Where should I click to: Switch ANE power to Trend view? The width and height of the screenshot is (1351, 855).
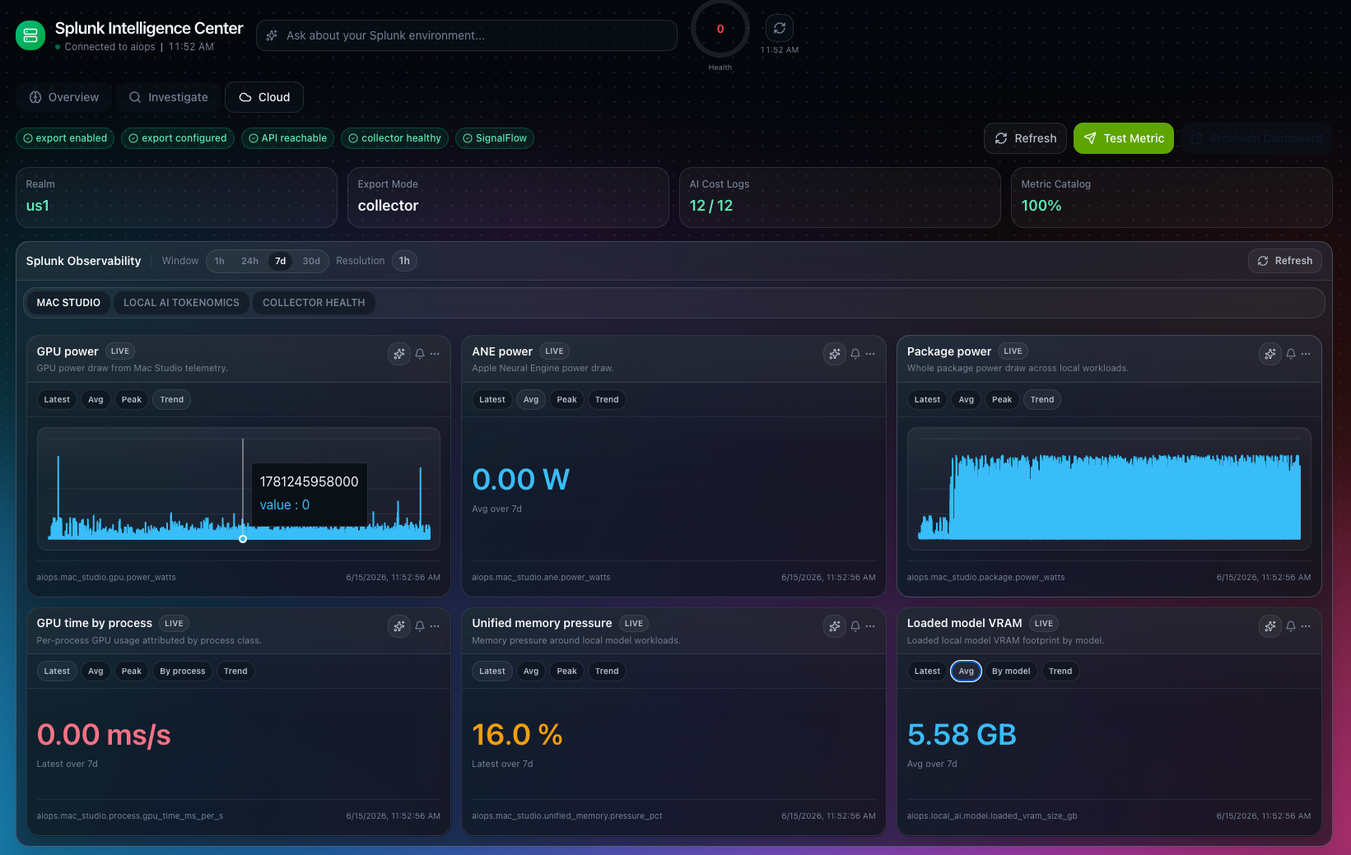pyautogui.click(x=607, y=400)
